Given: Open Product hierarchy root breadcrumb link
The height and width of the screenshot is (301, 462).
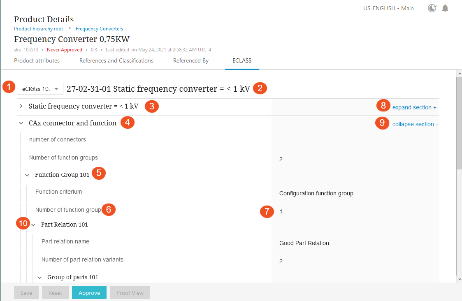Looking at the screenshot, I should pyautogui.click(x=39, y=28).
